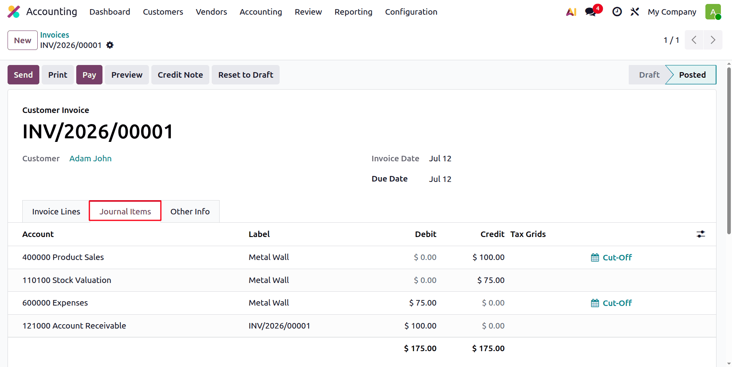The image size is (732, 367).
Task: Click the Tax Grids column header
Action: point(528,234)
